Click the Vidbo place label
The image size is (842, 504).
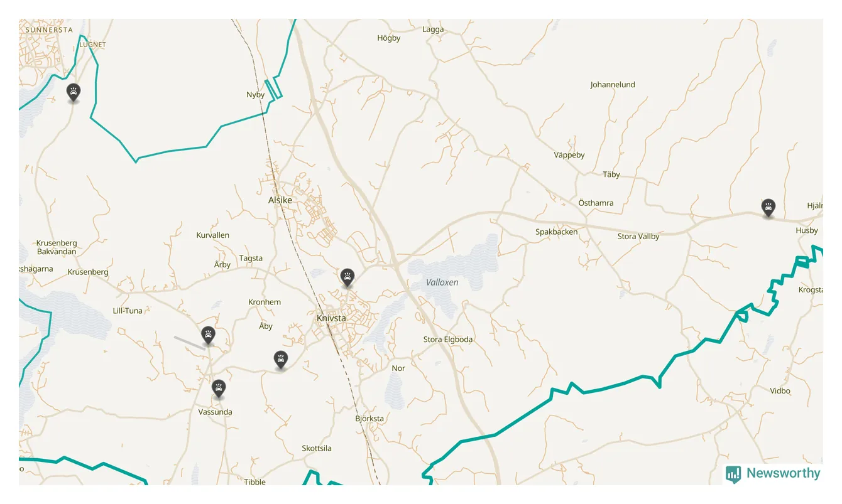point(780,391)
